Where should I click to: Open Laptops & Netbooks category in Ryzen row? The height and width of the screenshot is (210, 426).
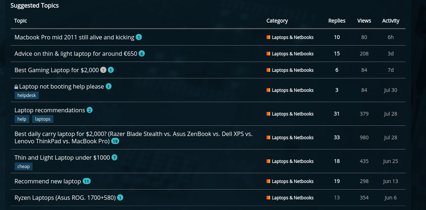[x=293, y=198]
